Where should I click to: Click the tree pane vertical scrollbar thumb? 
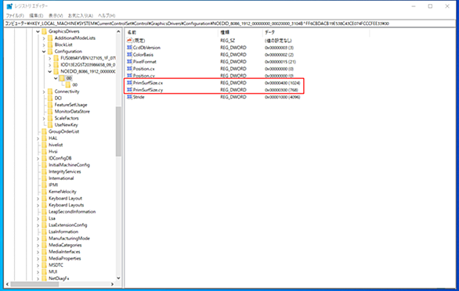(x=118, y=131)
